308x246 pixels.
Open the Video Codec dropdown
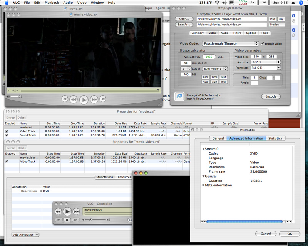(231, 43)
